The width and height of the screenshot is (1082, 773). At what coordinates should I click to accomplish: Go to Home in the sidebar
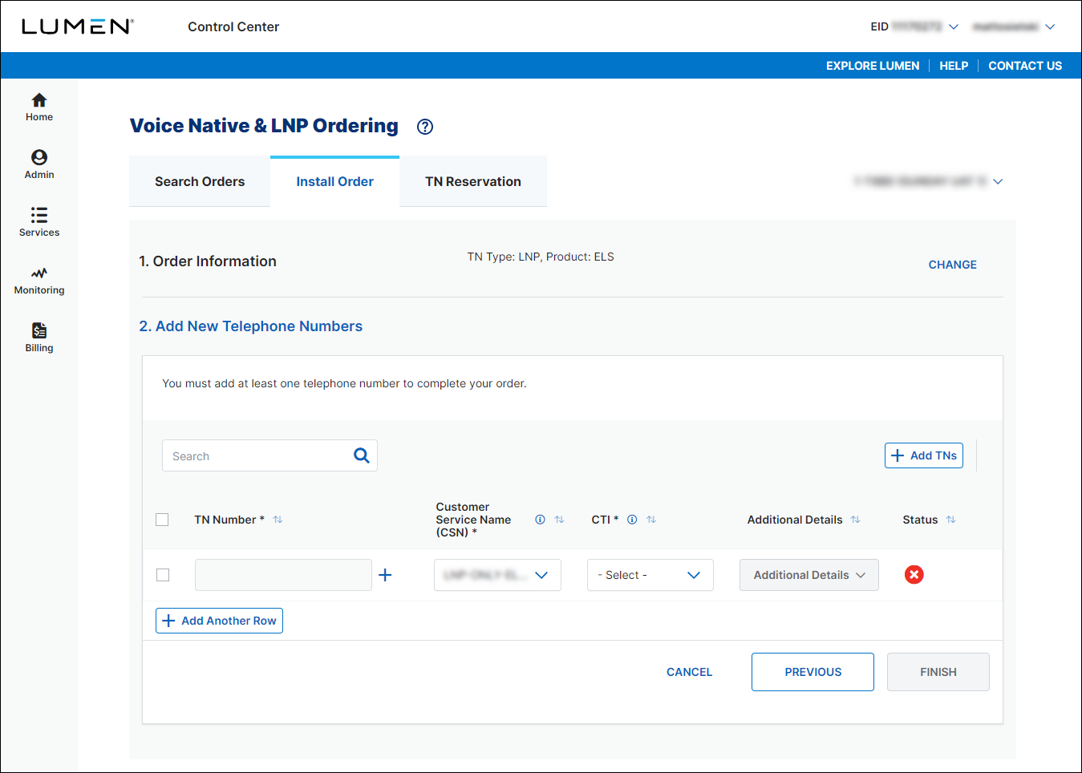click(38, 107)
